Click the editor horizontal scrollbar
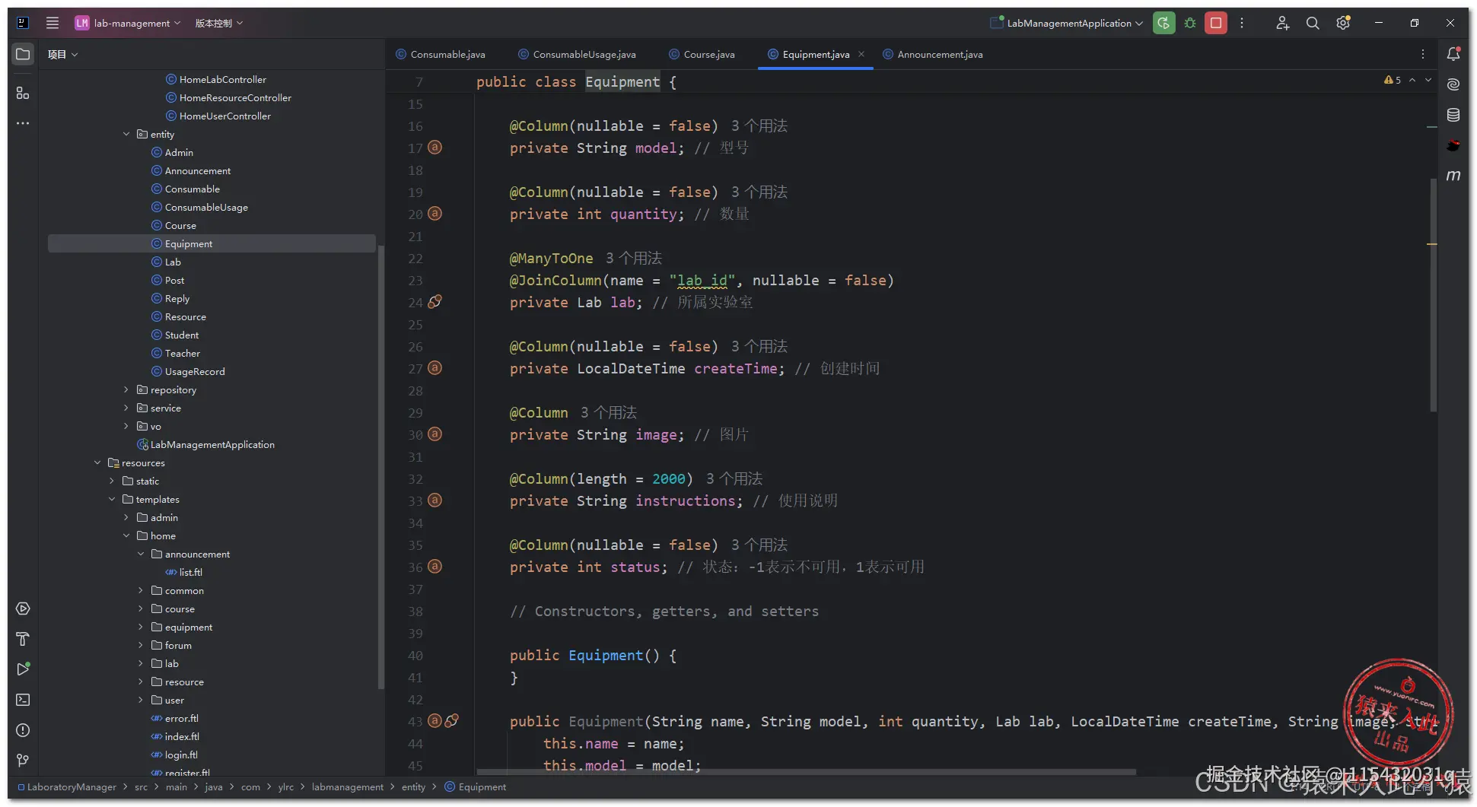1477x807 pixels. [807, 771]
